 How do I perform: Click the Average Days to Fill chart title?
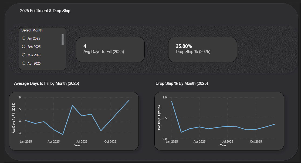point(46,83)
